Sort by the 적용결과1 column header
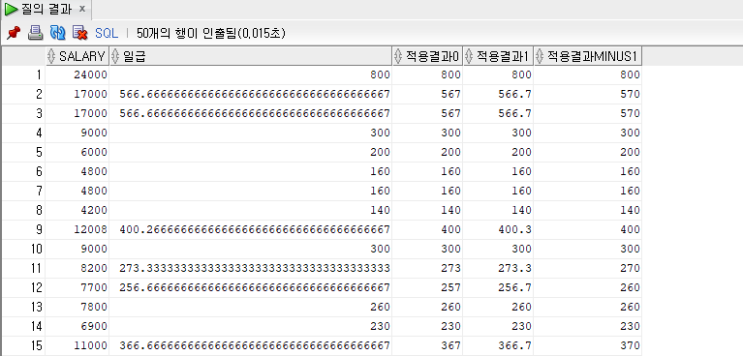This screenshot has height=356, width=743. click(498, 56)
